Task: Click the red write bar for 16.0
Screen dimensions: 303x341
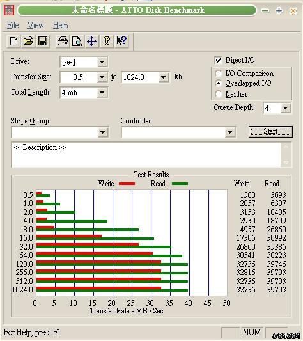Action: coord(69,236)
